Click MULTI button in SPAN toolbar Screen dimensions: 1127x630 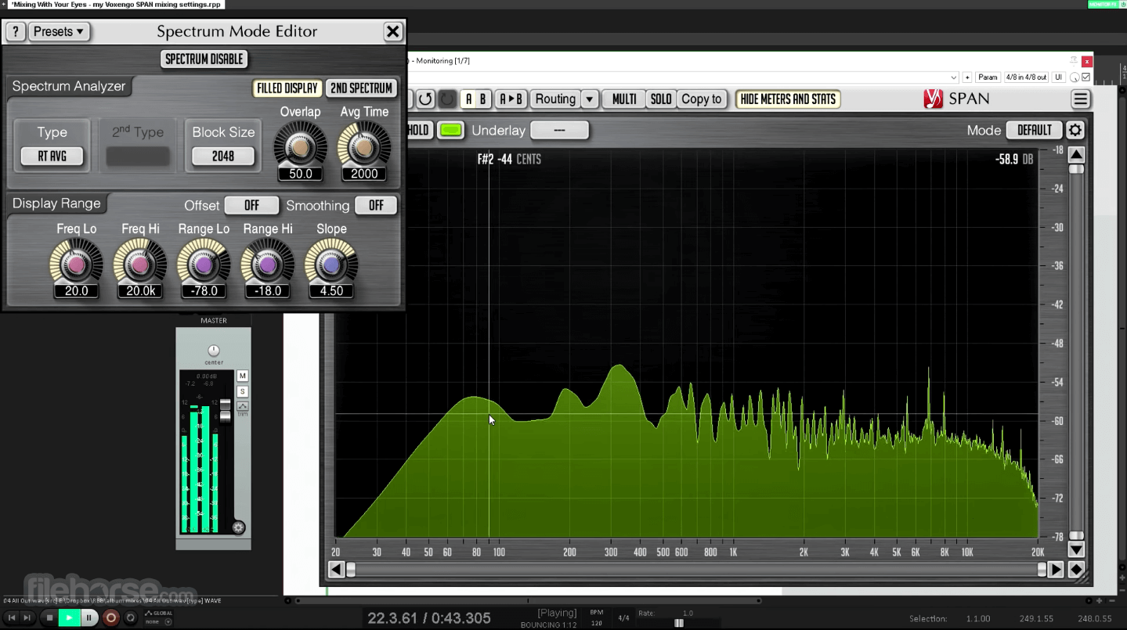click(x=624, y=99)
